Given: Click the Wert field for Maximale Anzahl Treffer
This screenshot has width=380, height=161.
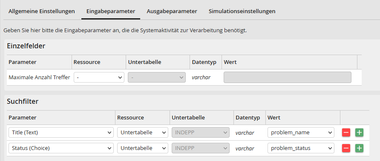Looking at the screenshot, I should pyautogui.click(x=288, y=78).
